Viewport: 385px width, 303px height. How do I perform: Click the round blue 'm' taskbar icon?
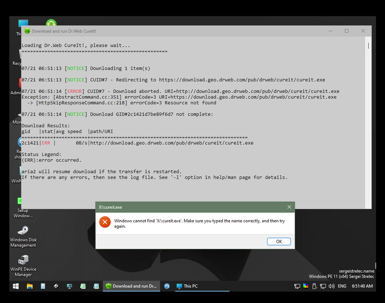(167, 286)
